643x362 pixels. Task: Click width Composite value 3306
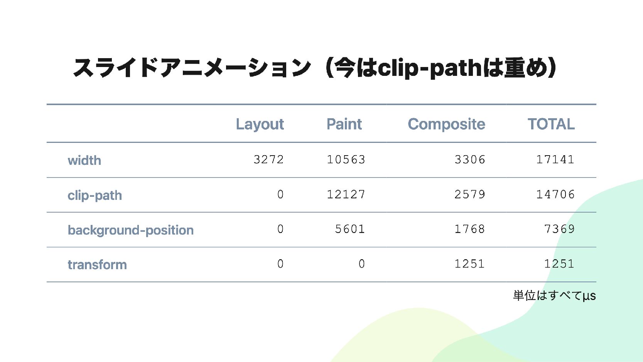(x=469, y=159)
